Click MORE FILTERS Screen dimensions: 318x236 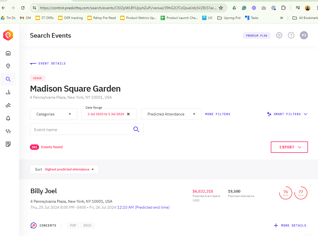(x=218, y=114)
